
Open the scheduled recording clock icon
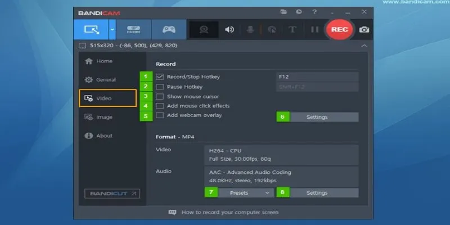point(299,12)
